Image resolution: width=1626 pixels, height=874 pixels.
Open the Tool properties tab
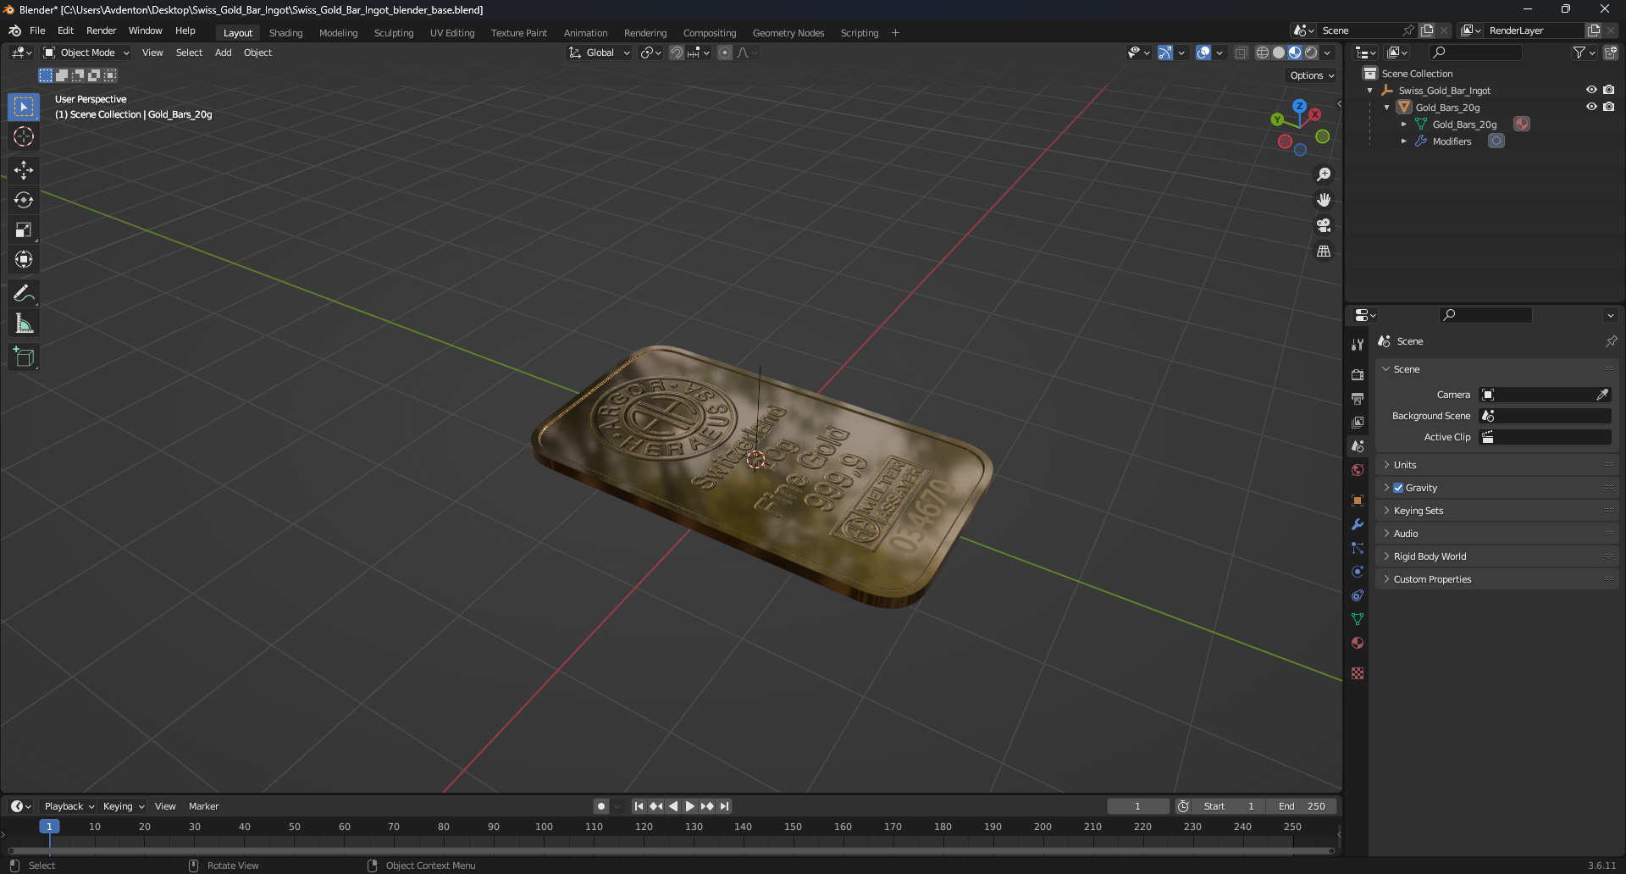click(x=1358, y=345)
